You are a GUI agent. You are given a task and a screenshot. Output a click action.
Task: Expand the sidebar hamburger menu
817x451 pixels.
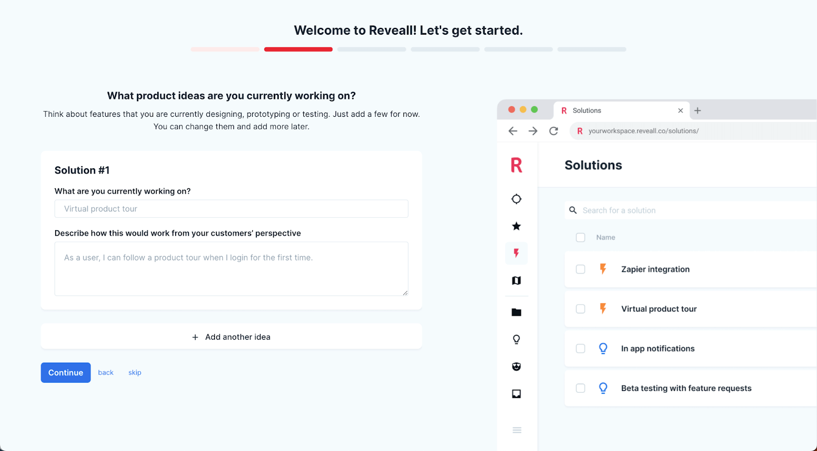(517, 430)
